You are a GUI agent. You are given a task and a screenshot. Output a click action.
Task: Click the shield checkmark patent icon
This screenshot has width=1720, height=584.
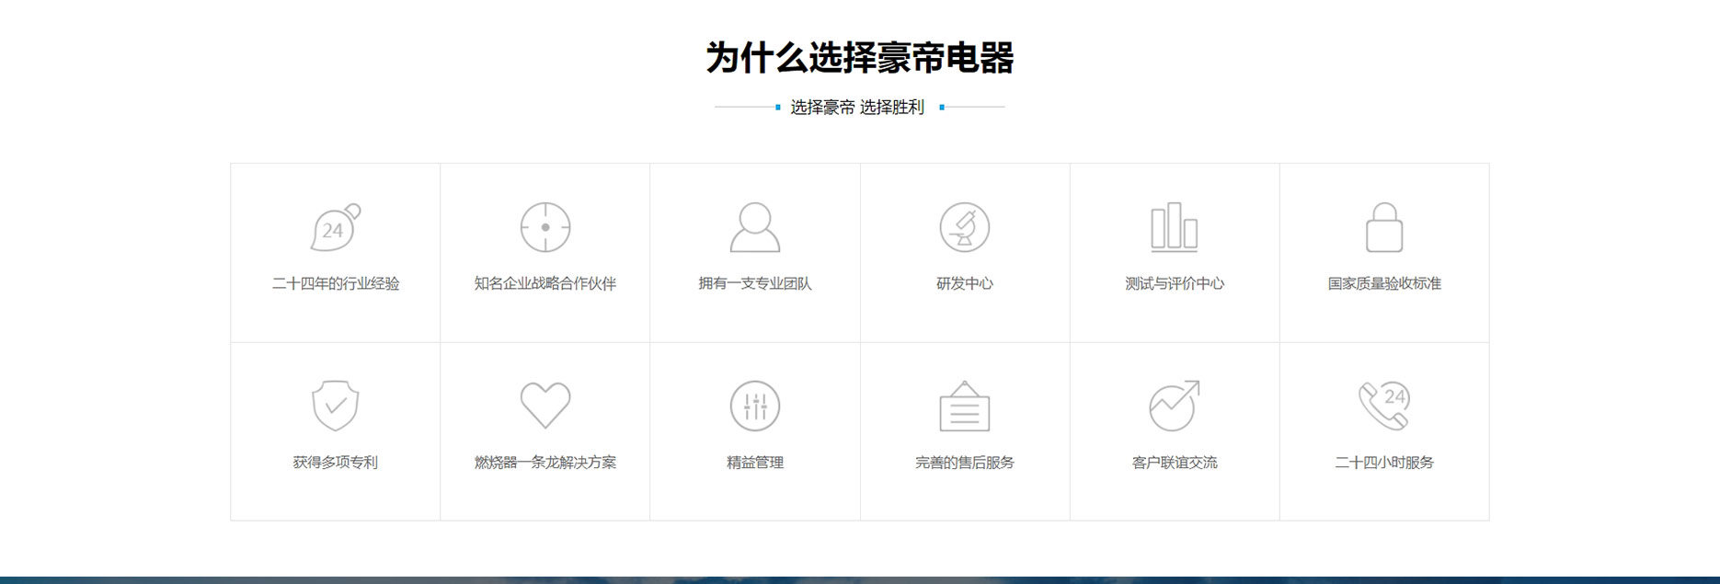[x=335, y=406]
